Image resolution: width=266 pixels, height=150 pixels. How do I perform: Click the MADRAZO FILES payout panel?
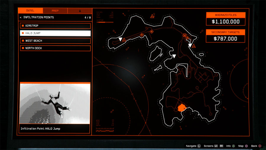pyautogui.click(x=226, y=19)
